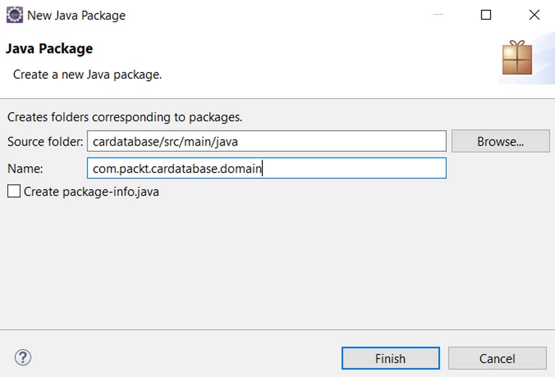This screenshot has height=377, width=555.
Task: Close the dialog with the X button
Action: (534, 15)
